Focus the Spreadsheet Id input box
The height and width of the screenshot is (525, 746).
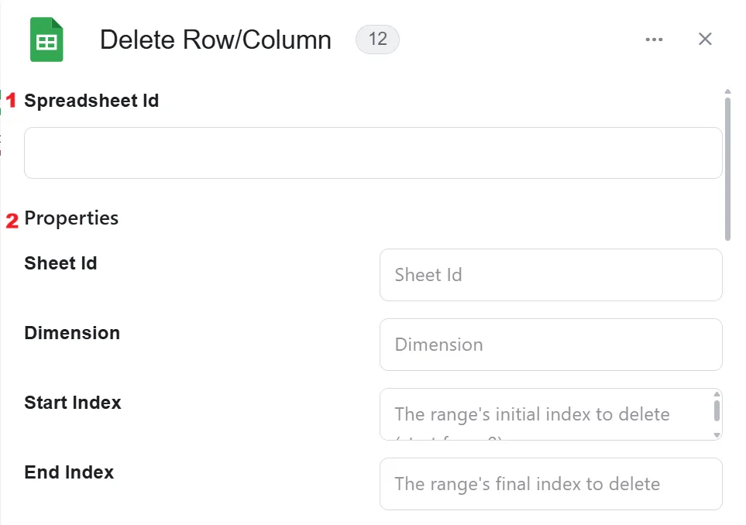[373, 153]
